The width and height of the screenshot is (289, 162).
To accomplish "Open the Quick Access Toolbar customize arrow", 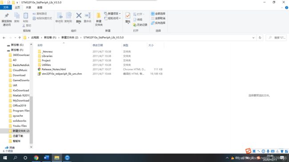I will (17, 3).
